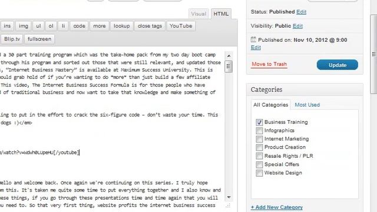The width and height of the screenshot is (377, 212).
Task: Insert a Blip.tv shortcode
Action: coord(12,39)
